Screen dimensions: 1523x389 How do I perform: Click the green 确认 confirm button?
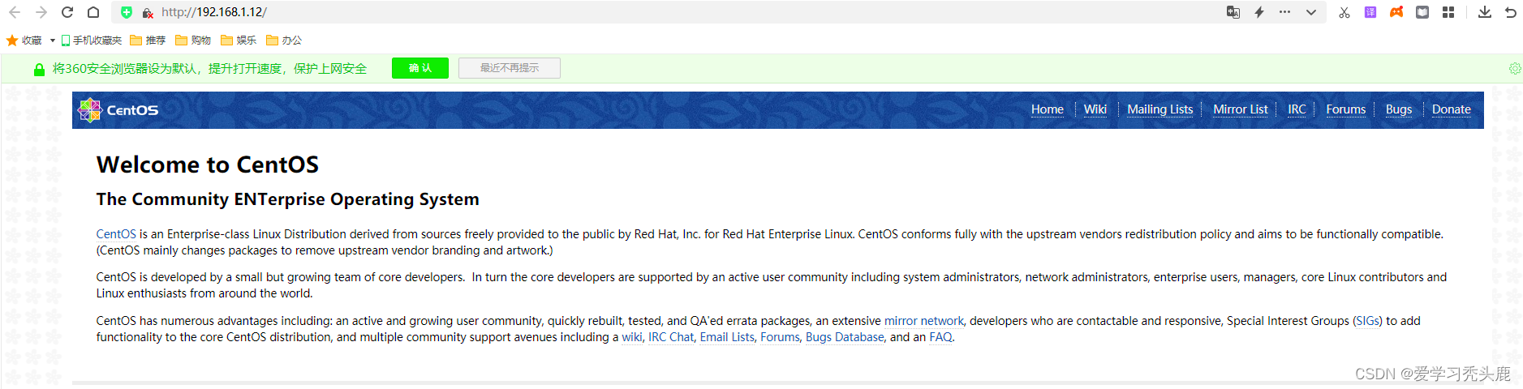[420, 68]
